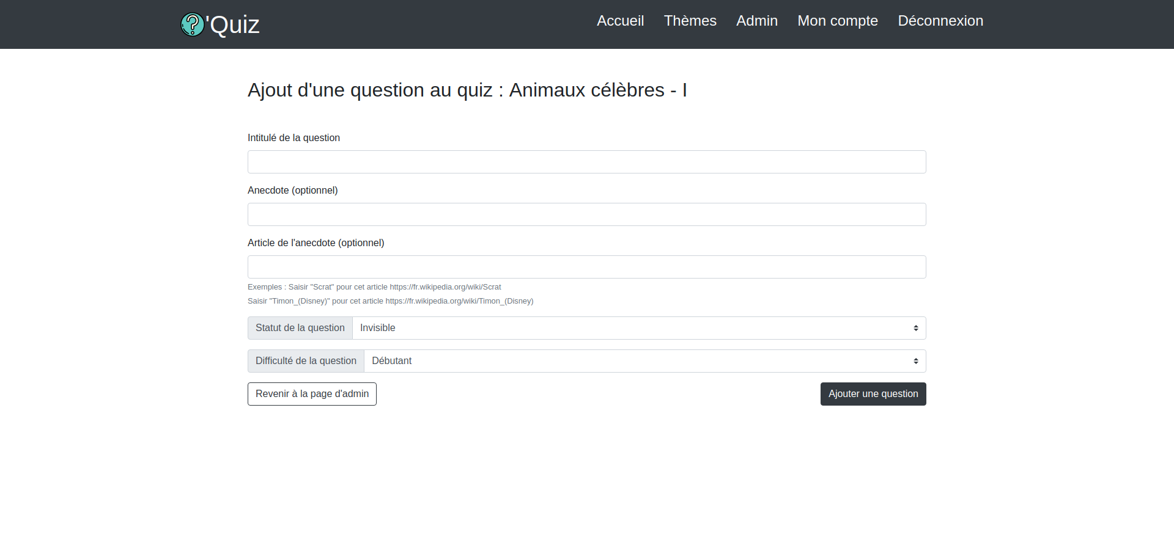The width and height of the screenshot is (1174, 551).
Task: Click the 'Quiz question mark logo icon
Action: pos(193,24)
